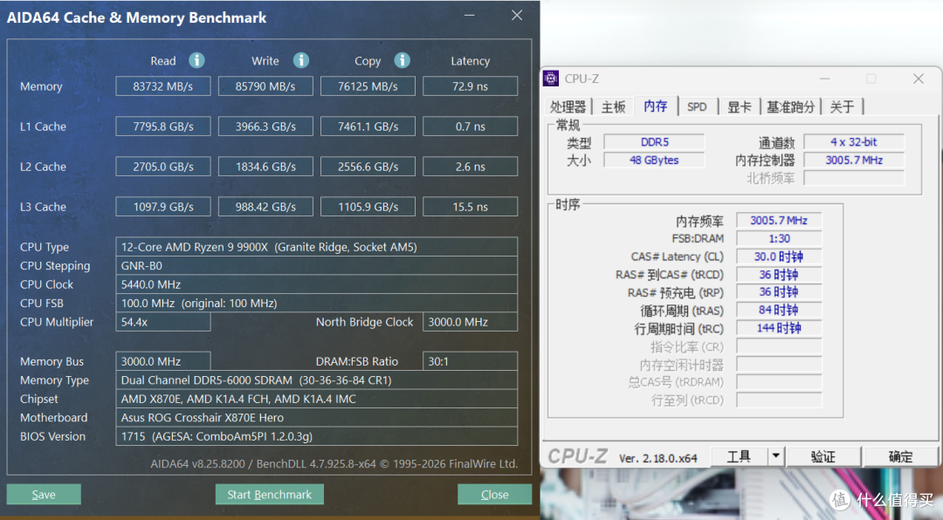This screenshot has height=520, width=943.
Task: Click L3 Cache Copy value 1105.9 GB/s
Action: (368, 206)
